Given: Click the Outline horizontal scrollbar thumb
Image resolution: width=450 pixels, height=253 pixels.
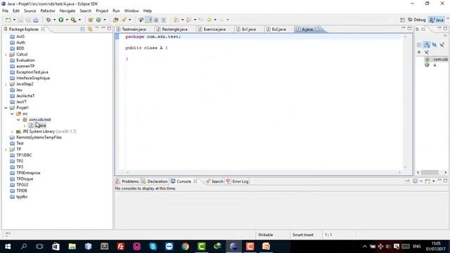Looking at the screenshot, I should pos(430,172).
